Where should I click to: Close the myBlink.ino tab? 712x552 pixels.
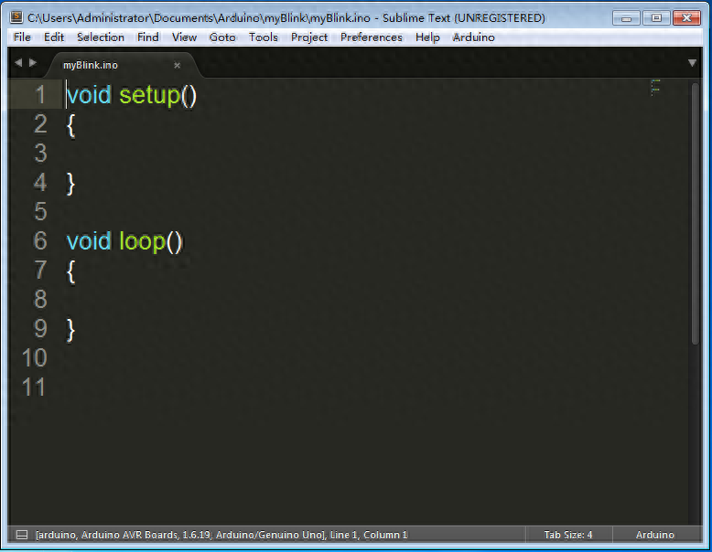click(x=178, y=65)
